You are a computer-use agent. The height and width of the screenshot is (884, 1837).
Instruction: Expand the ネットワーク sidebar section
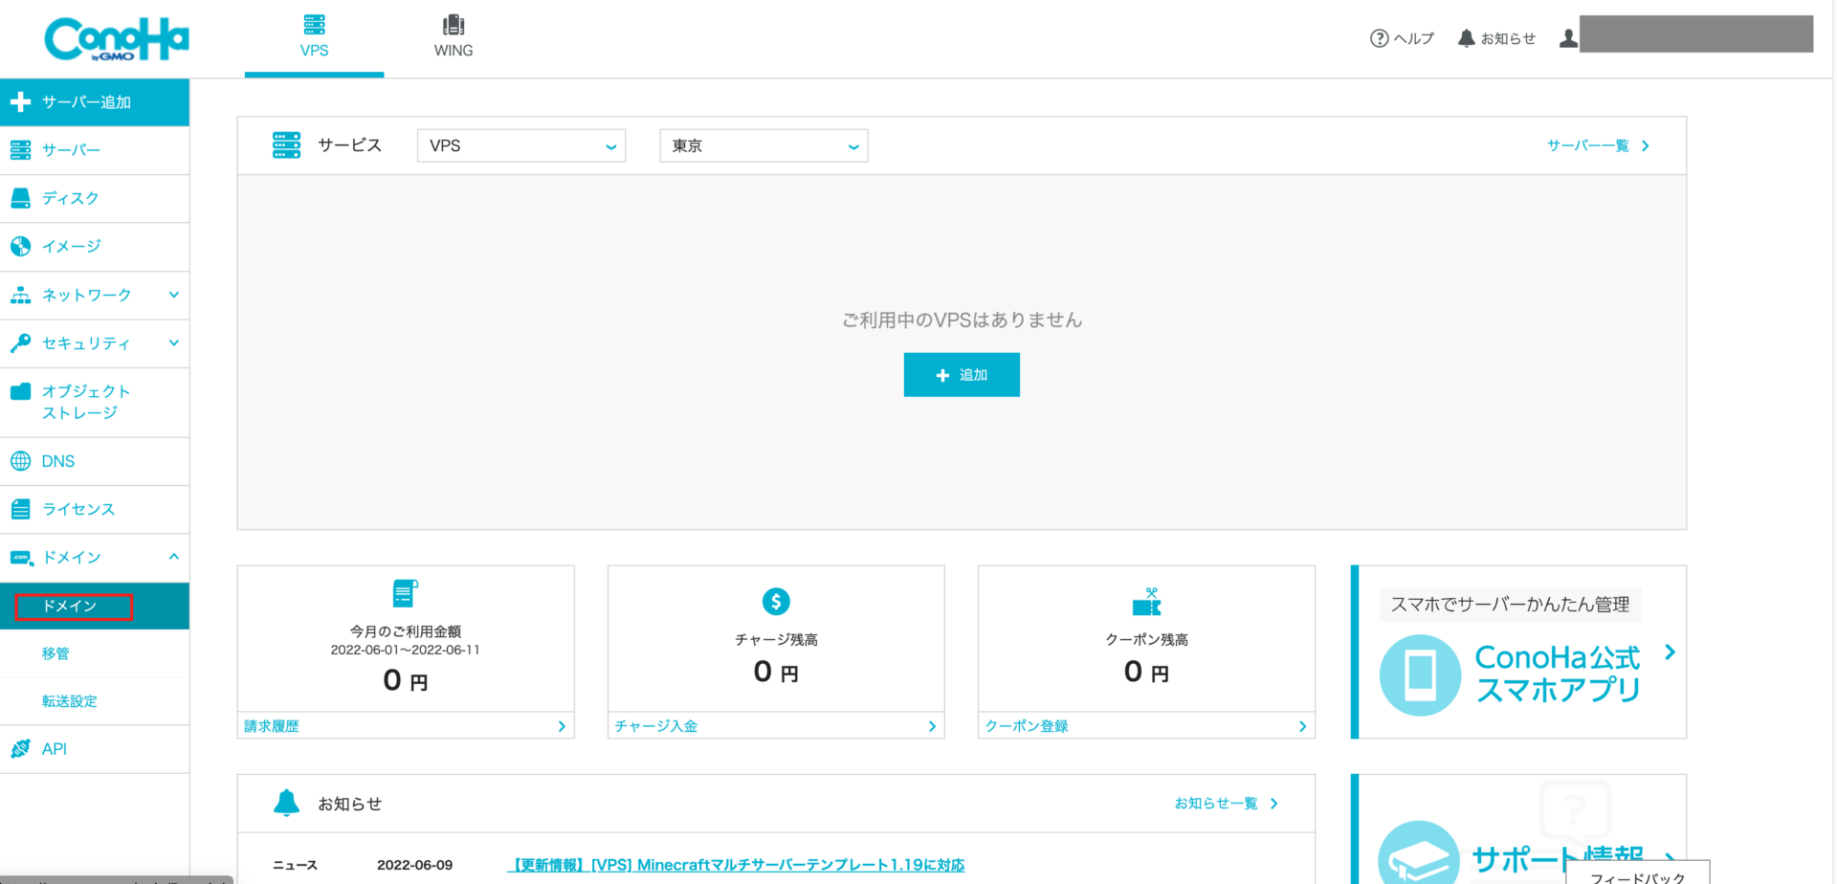(x=173, y=295)
